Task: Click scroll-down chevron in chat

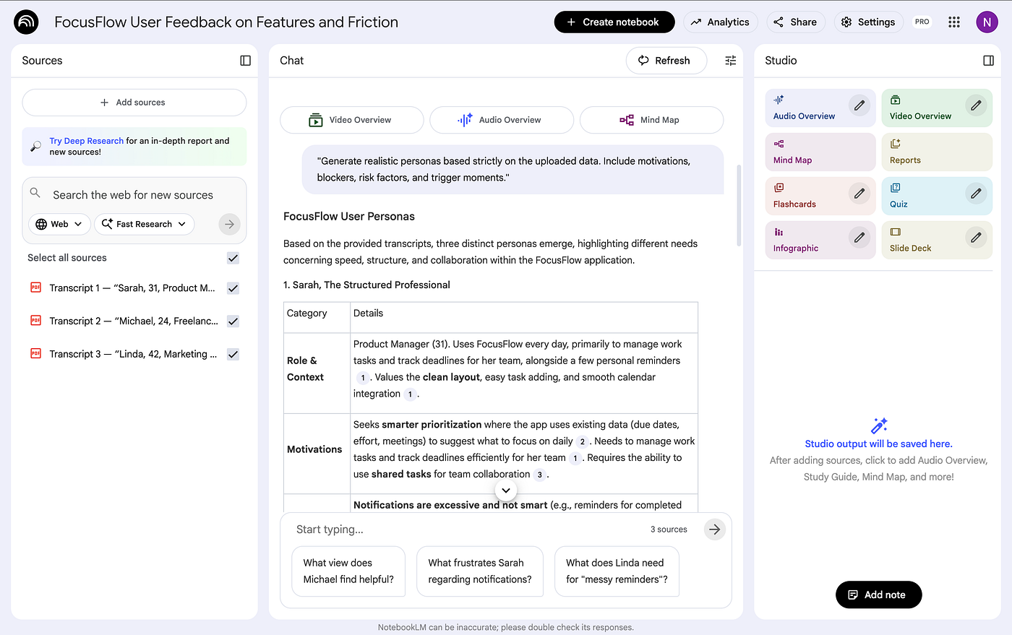Action: point(506,491)
